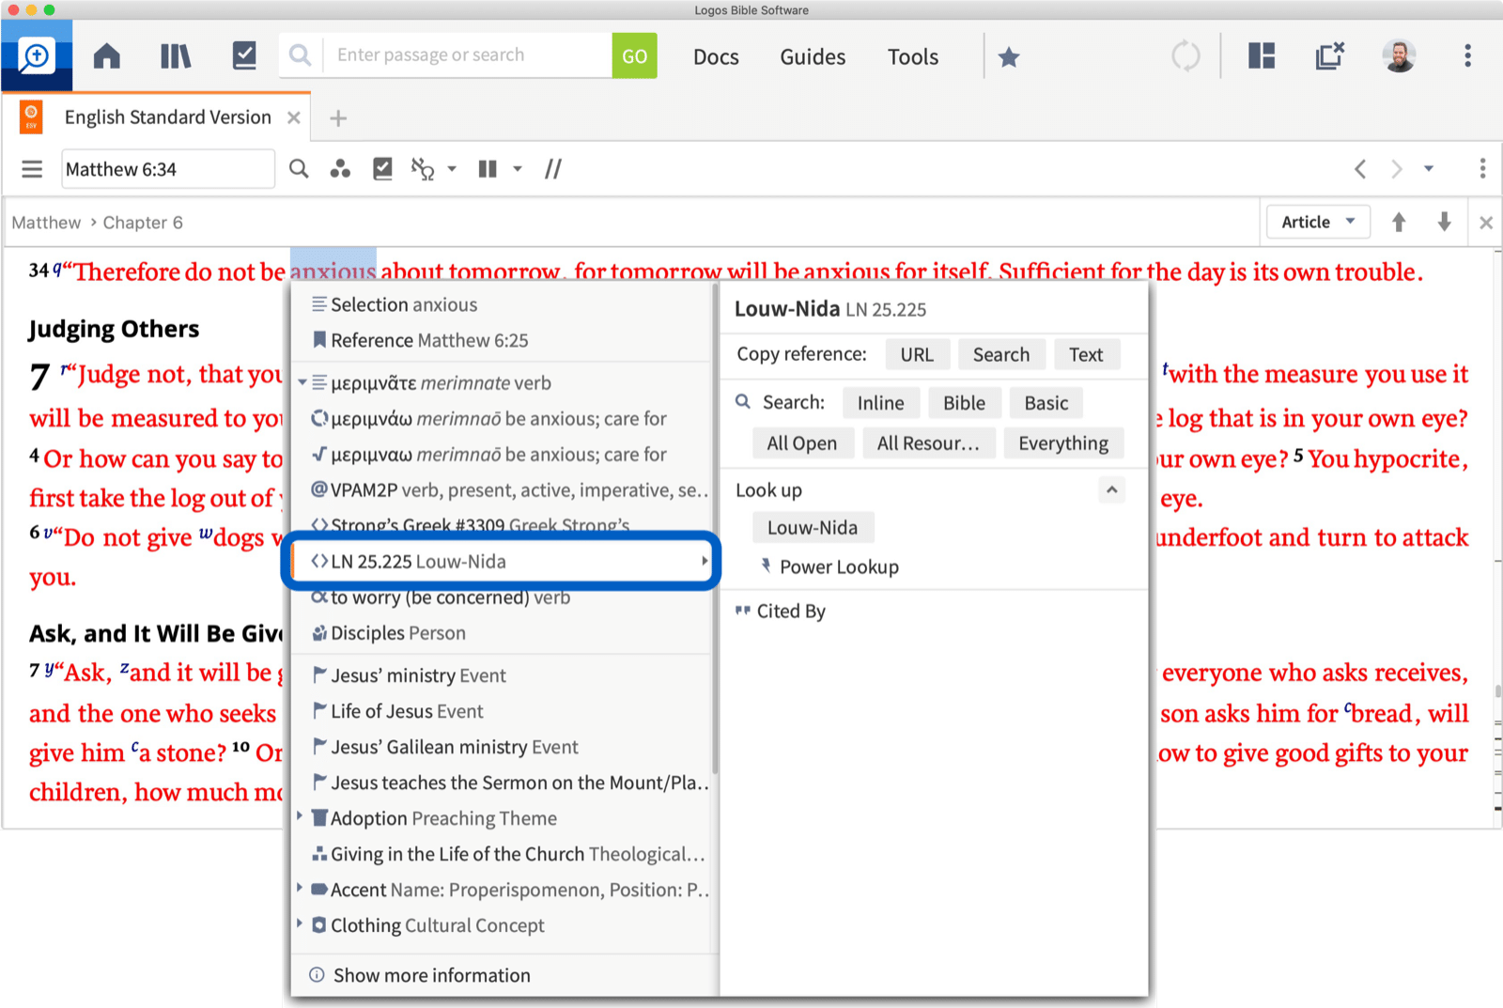Screen dimensions: 1503x1008
Task: Click the URL copy reference button
Action: [917, 354]
